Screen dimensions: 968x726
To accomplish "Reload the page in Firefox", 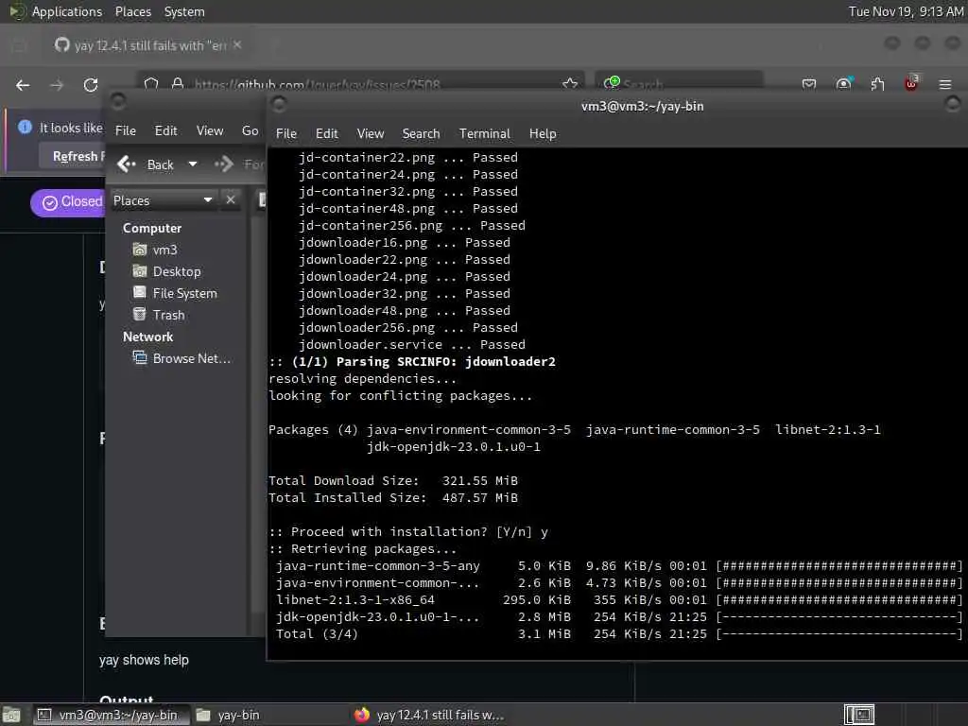I will coord(91,85).
